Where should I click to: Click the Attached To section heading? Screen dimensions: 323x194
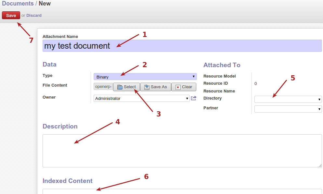(222, 65)
